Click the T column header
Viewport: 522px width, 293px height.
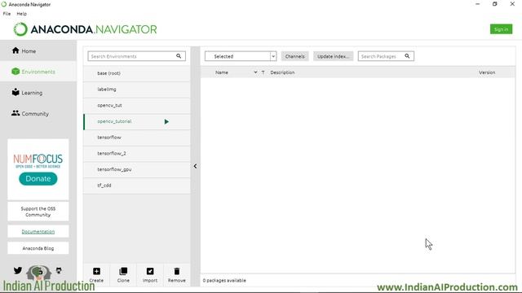263,72
